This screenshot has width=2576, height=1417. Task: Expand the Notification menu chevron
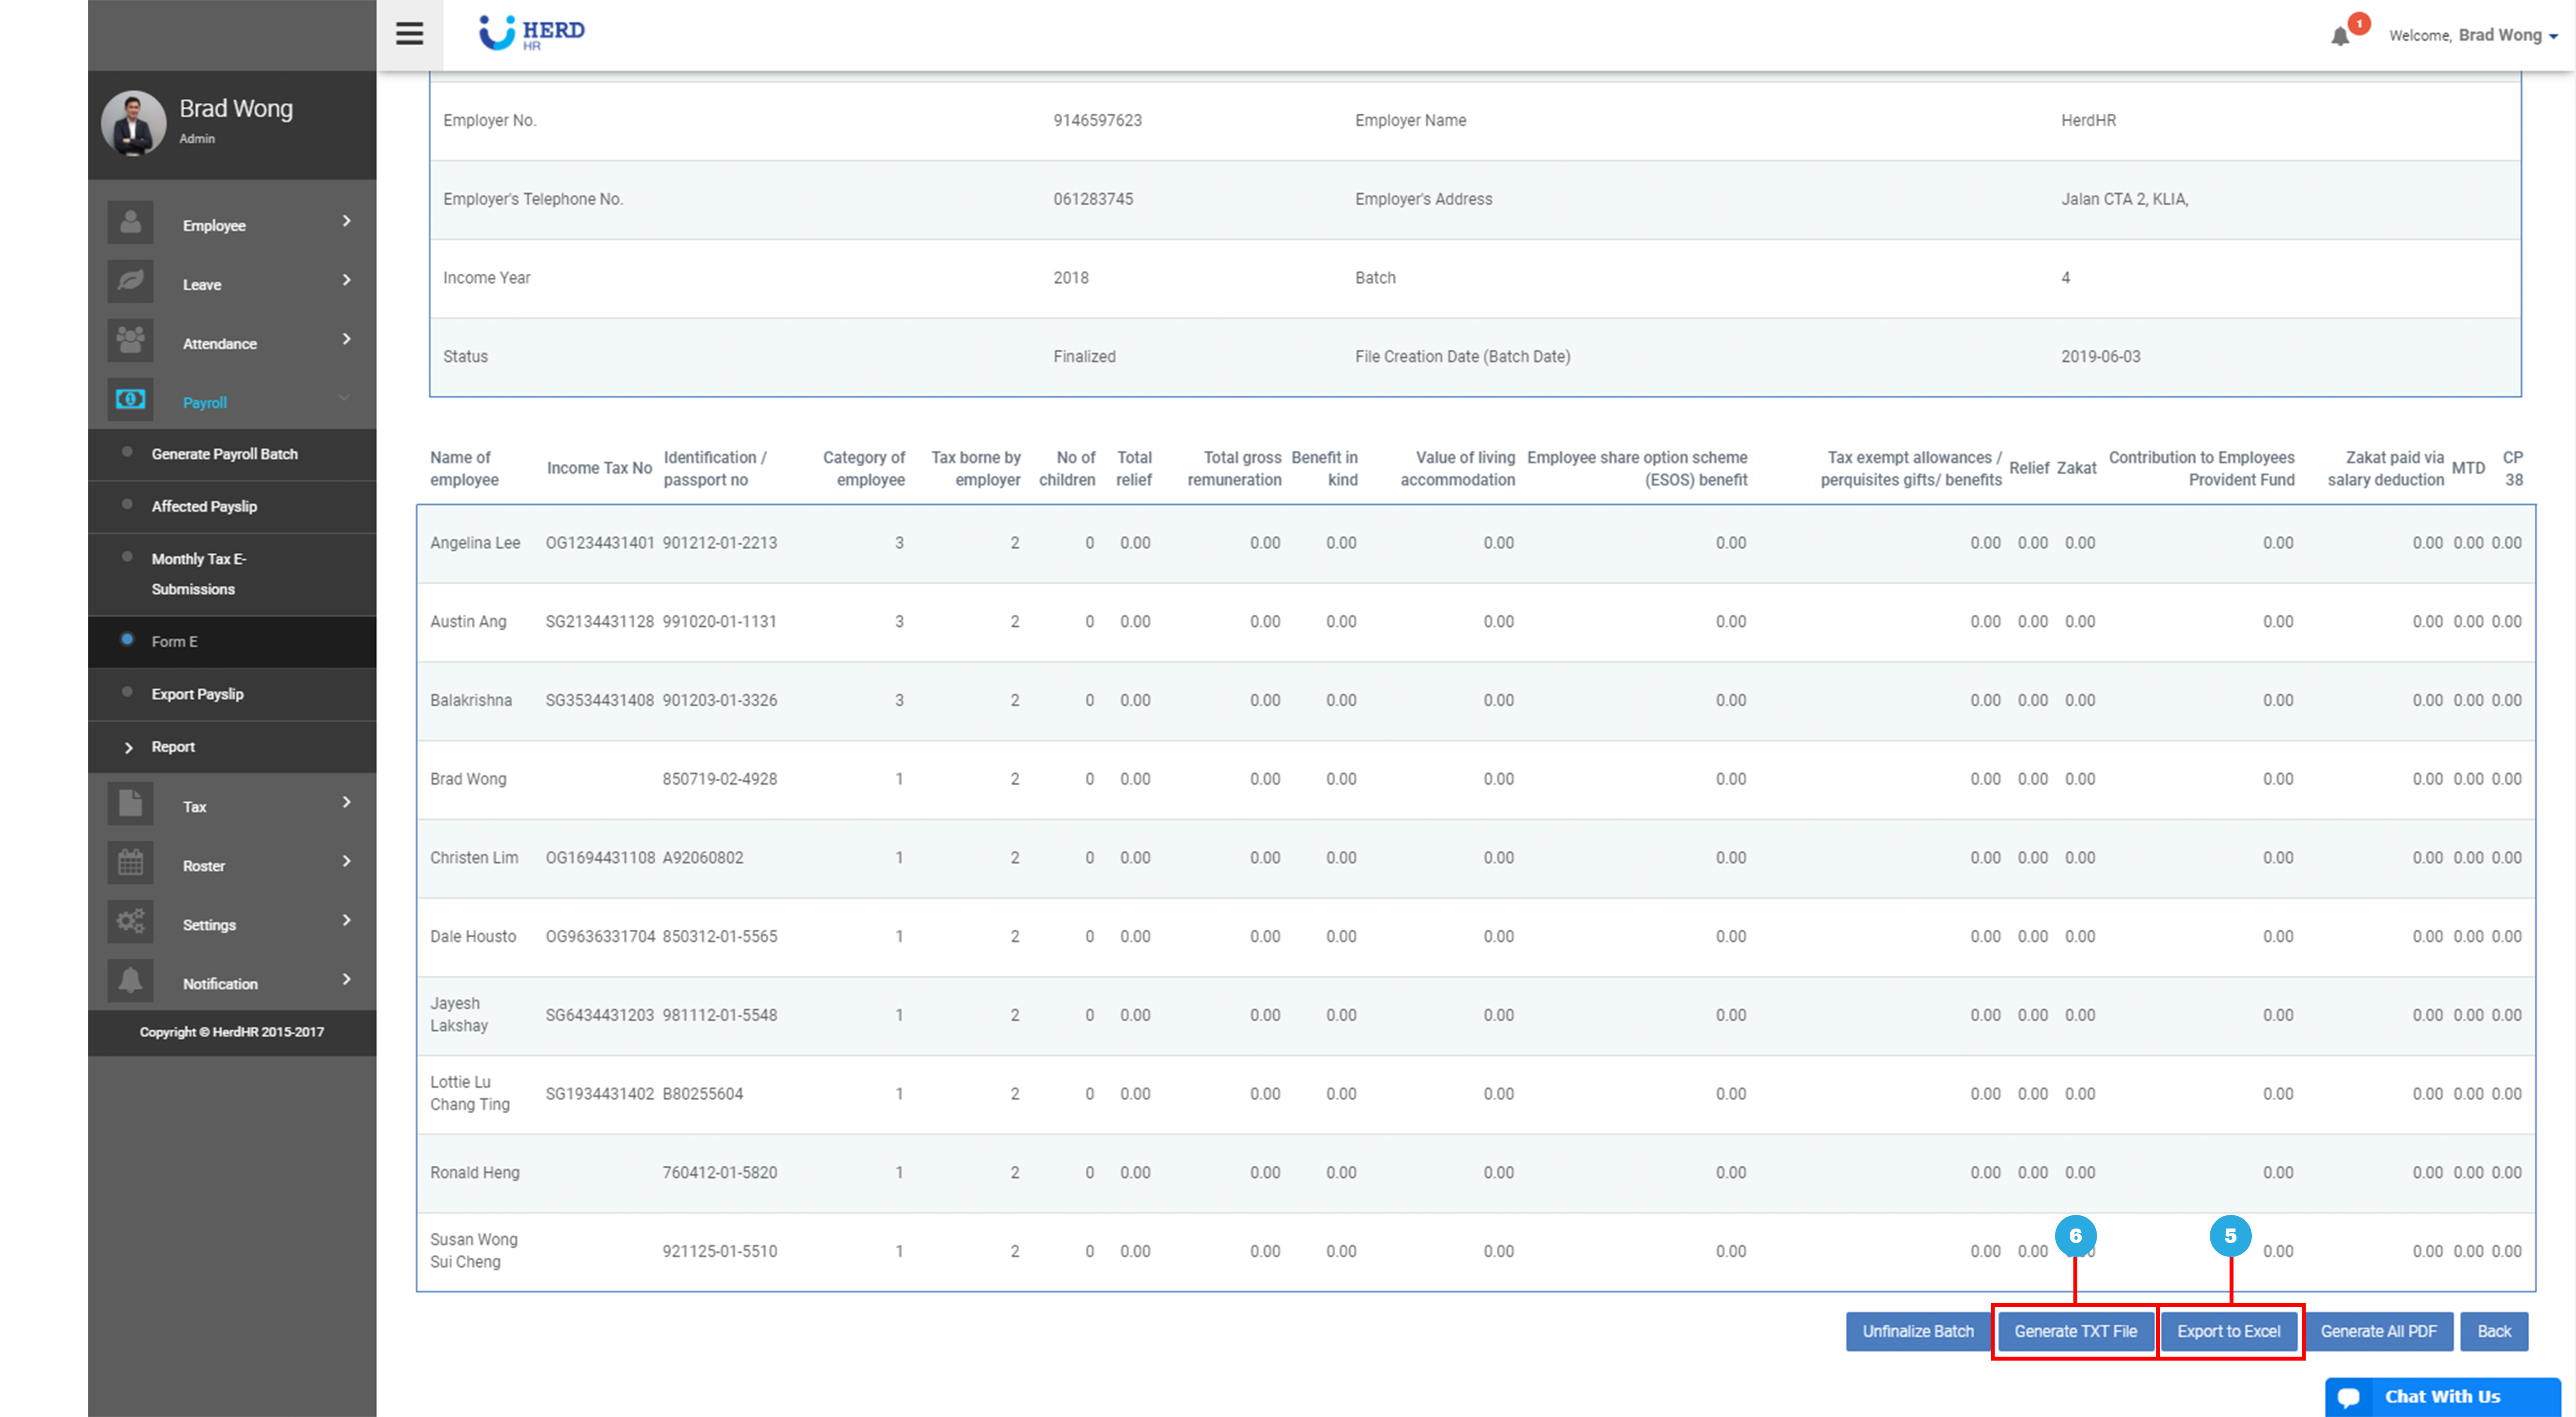tap(346, 979)
